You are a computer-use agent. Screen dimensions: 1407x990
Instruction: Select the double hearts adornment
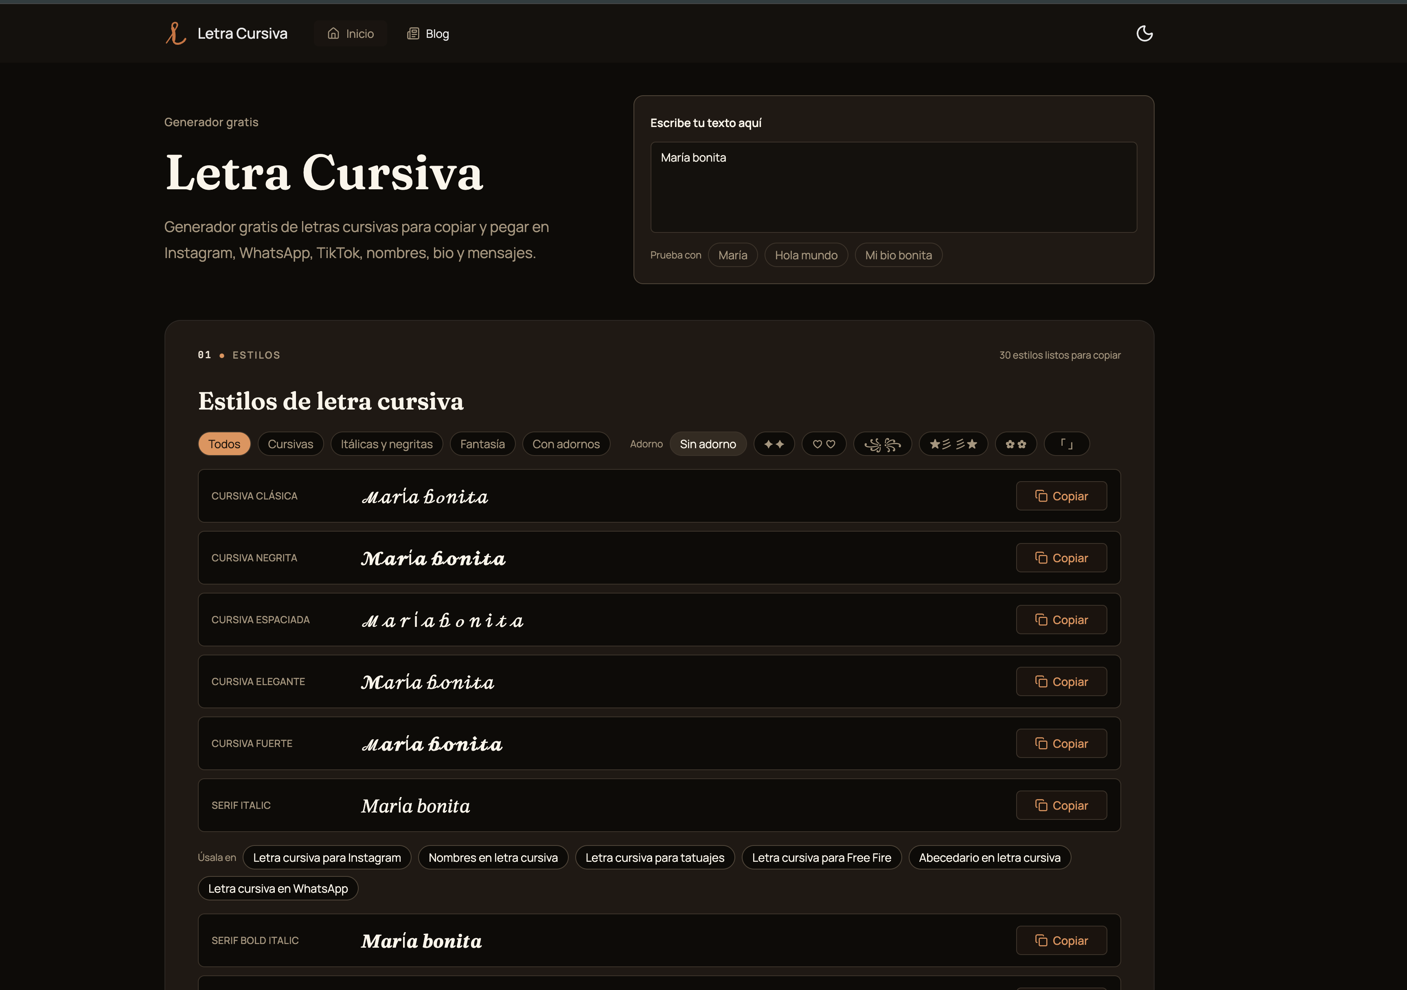pos(824,444)
